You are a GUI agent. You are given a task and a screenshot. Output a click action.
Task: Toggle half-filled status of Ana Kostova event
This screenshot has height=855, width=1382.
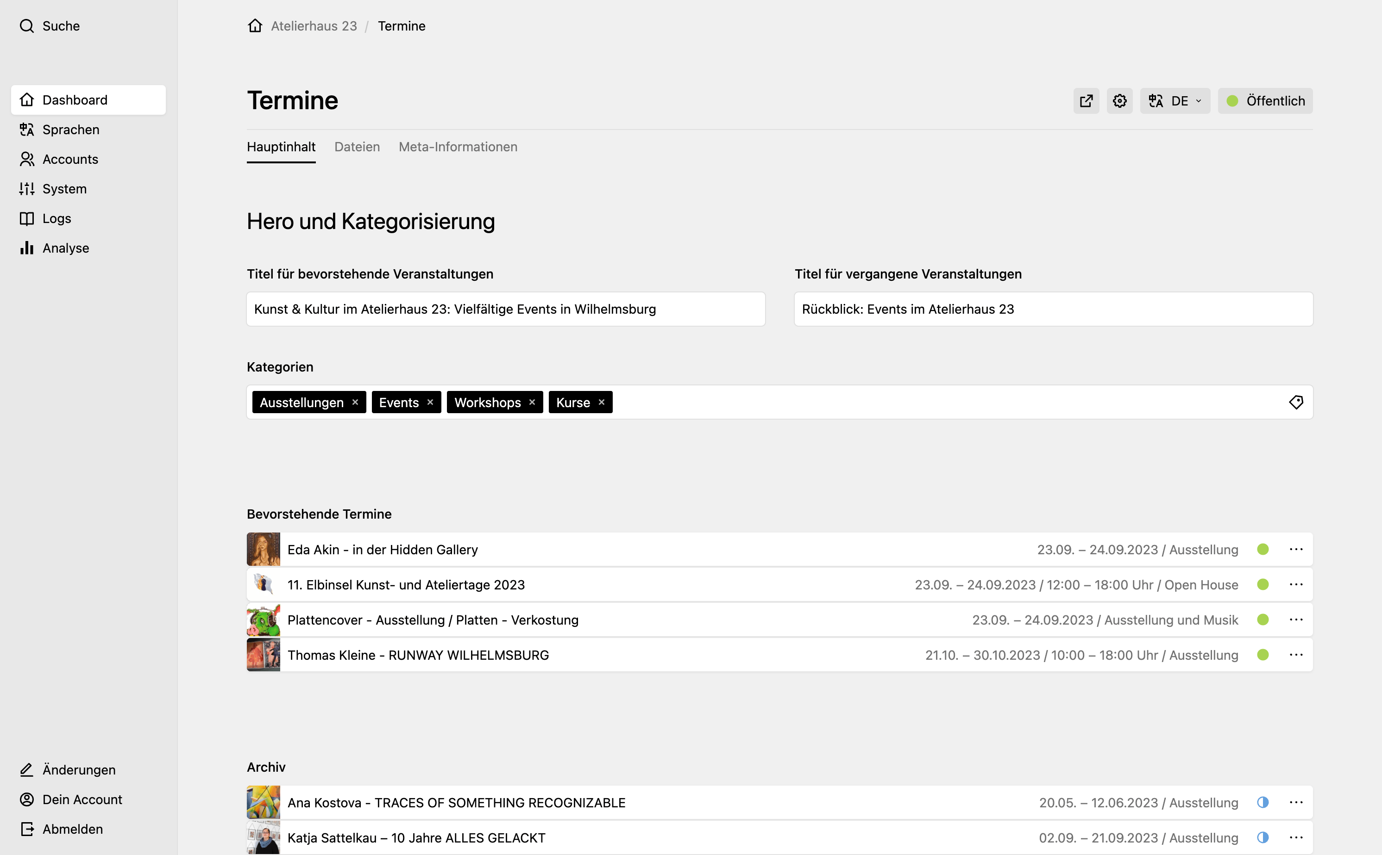click(1263, 802)
